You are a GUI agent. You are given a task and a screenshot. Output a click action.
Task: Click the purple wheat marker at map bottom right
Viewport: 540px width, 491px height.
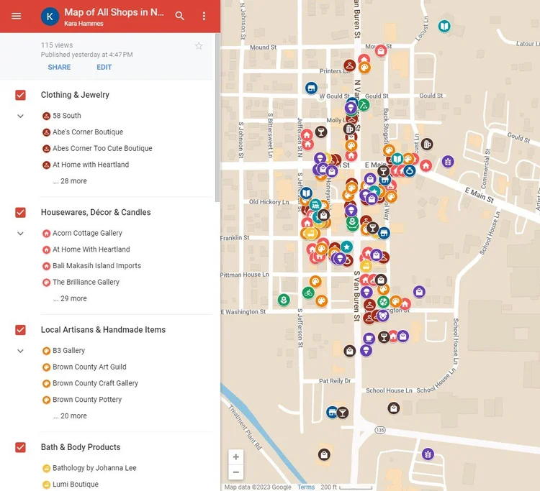pyautogui.click(x=428, y=454)
